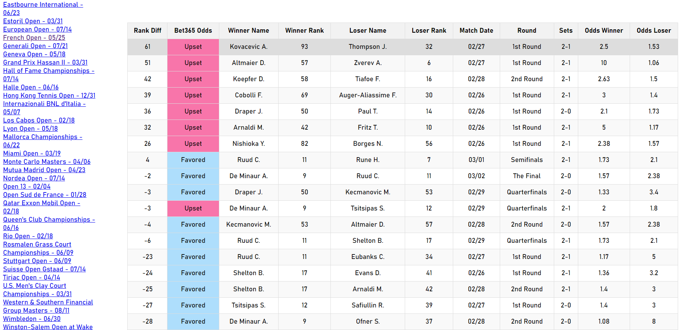Click pink Upset cell in Kovacevic row
The width and height of the screenshot is (680, 330).
coord(193,47)
